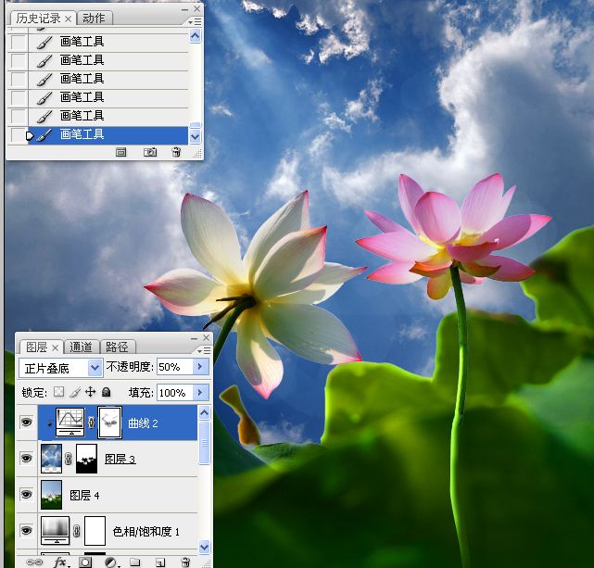Screen dimensions: 594x568
Task: Lock all with the padlock icon
Action: (x=107, y=392)
